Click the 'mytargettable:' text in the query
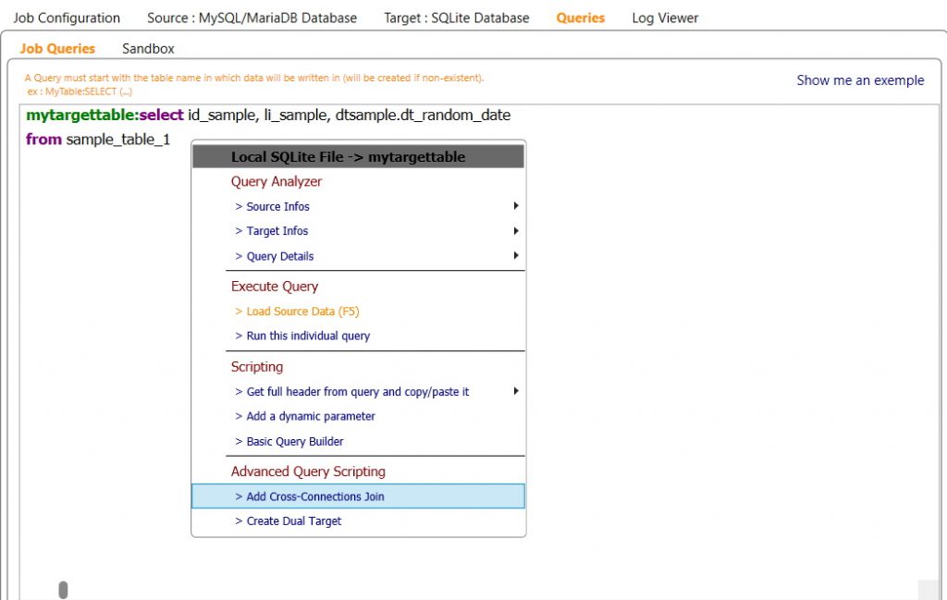This screenshot has height=600, width=947. (82, 116)
